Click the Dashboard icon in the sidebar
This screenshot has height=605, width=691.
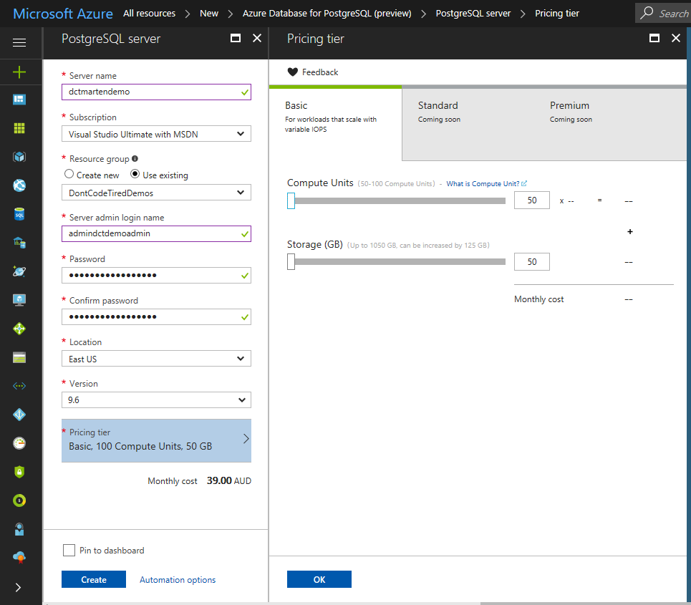point(20,99)
